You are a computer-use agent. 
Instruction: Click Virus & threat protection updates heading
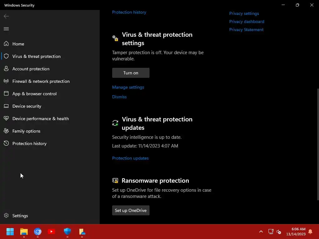(157, 123)
